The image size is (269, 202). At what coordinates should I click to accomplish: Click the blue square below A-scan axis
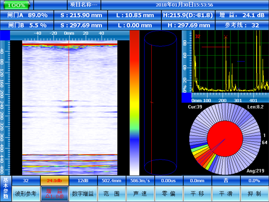pos(187,97)
